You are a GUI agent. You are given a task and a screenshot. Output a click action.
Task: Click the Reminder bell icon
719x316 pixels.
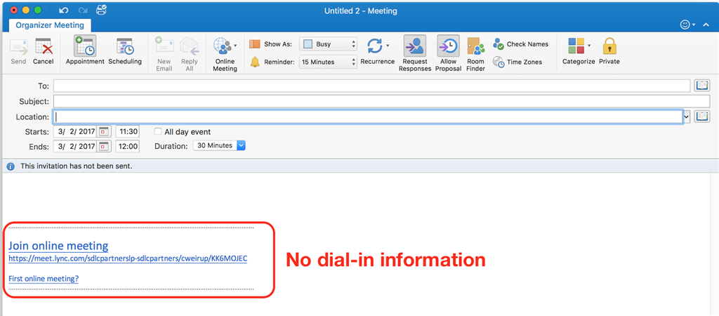[x=255, y=62]
